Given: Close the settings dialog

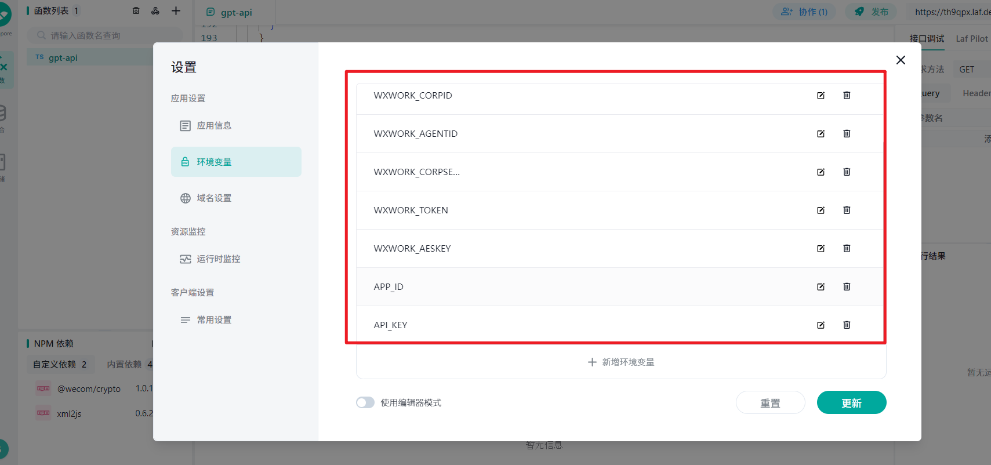Looking at the screenshot, I should [901, 60].
